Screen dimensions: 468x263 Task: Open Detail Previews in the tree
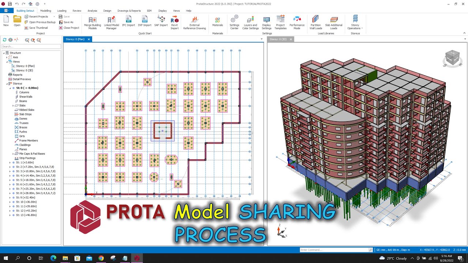pos(22,79)
